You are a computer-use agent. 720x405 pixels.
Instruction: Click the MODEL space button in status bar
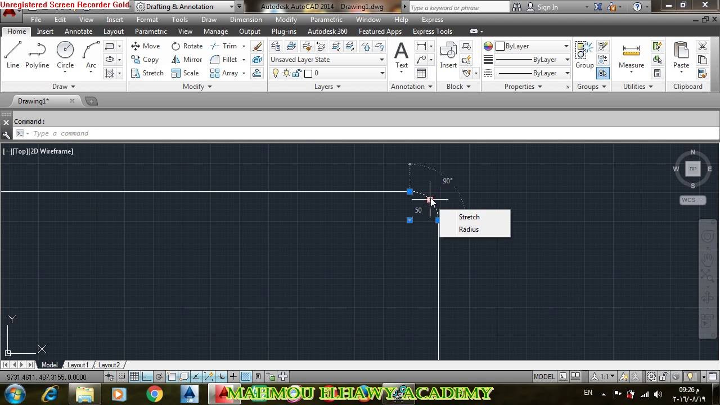(x=544, y=377)
